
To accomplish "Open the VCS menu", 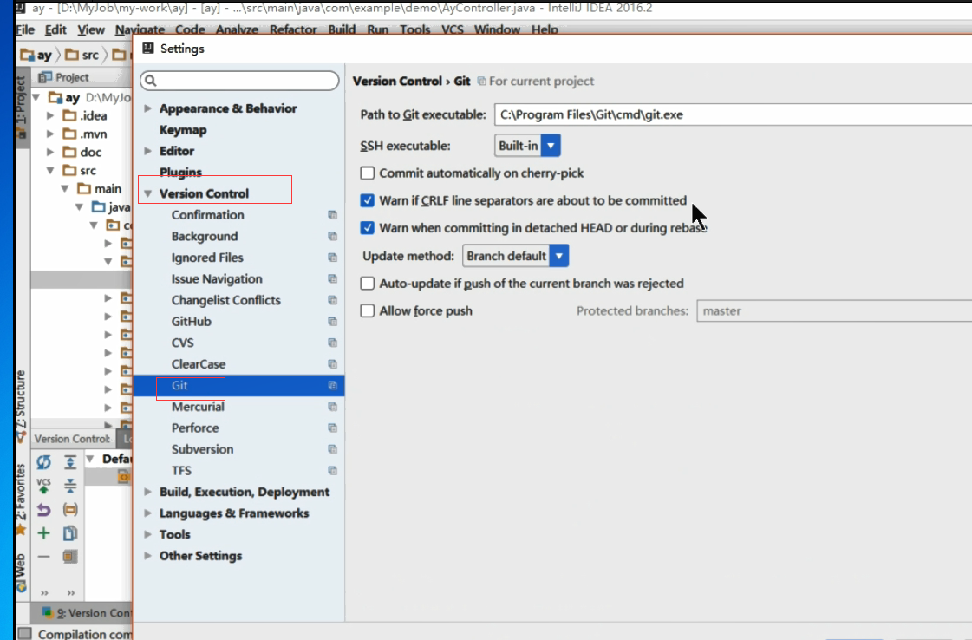I will (453, 29).
